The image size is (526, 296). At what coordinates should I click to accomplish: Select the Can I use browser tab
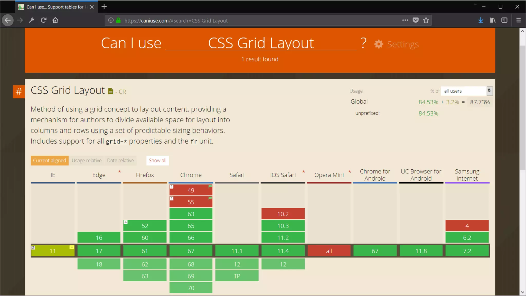[55, 7]
